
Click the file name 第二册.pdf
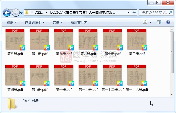(x=39, y=54)
